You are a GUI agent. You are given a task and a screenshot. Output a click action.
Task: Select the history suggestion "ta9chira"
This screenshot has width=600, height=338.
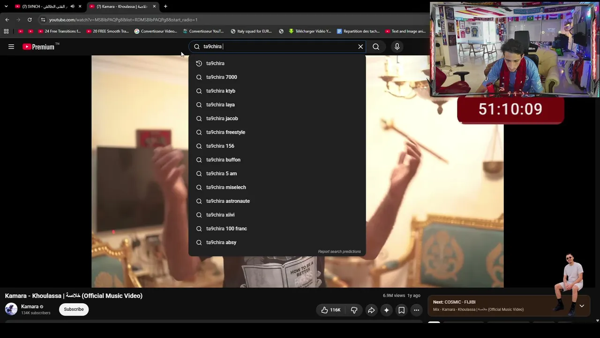277,63
